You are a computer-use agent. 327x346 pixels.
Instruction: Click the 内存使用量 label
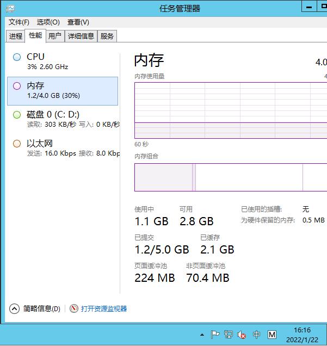[x=150, y=76]
